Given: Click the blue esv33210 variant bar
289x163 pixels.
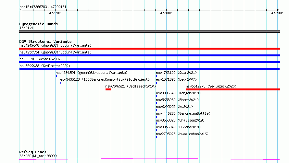Looking at the screenshot, I should pyautogui.click(x=149, y=62).
